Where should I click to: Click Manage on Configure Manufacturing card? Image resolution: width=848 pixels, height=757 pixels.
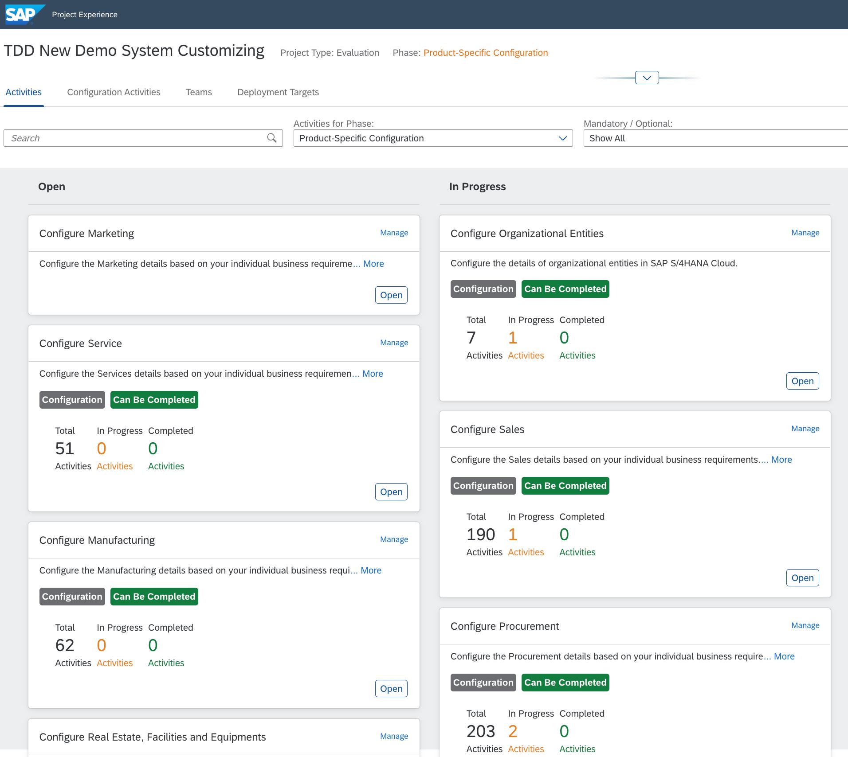(394, 539)
